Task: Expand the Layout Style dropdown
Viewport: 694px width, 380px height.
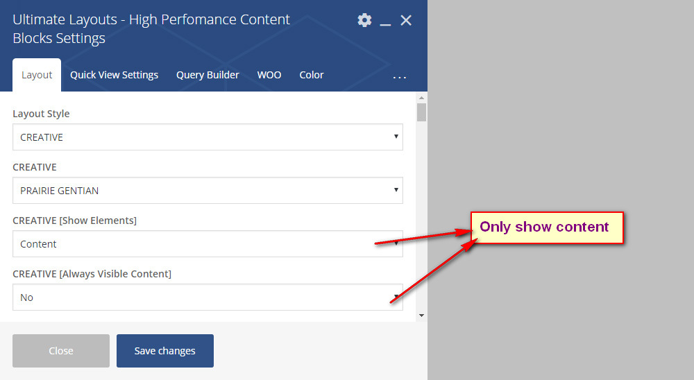Action: coord(208,137)
